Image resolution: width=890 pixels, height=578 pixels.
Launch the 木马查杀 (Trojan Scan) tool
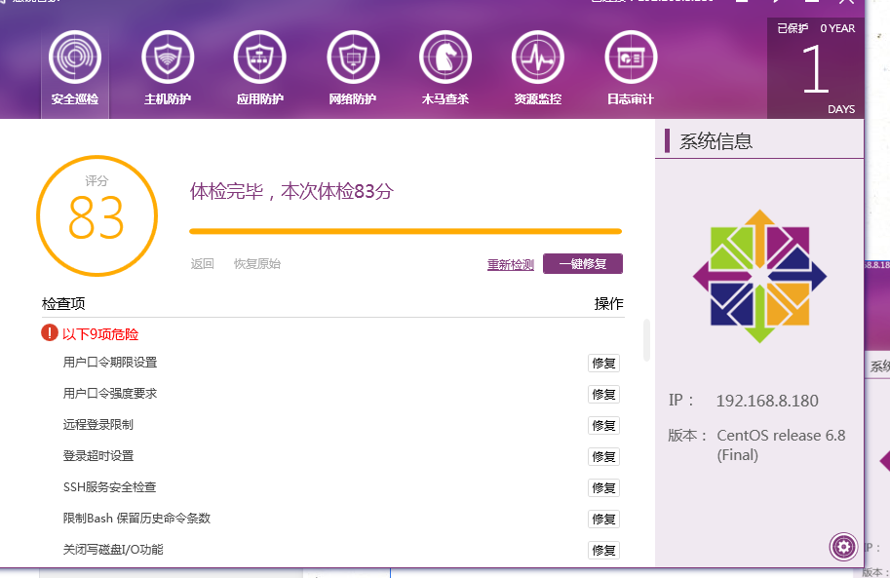tap(445, 68)
